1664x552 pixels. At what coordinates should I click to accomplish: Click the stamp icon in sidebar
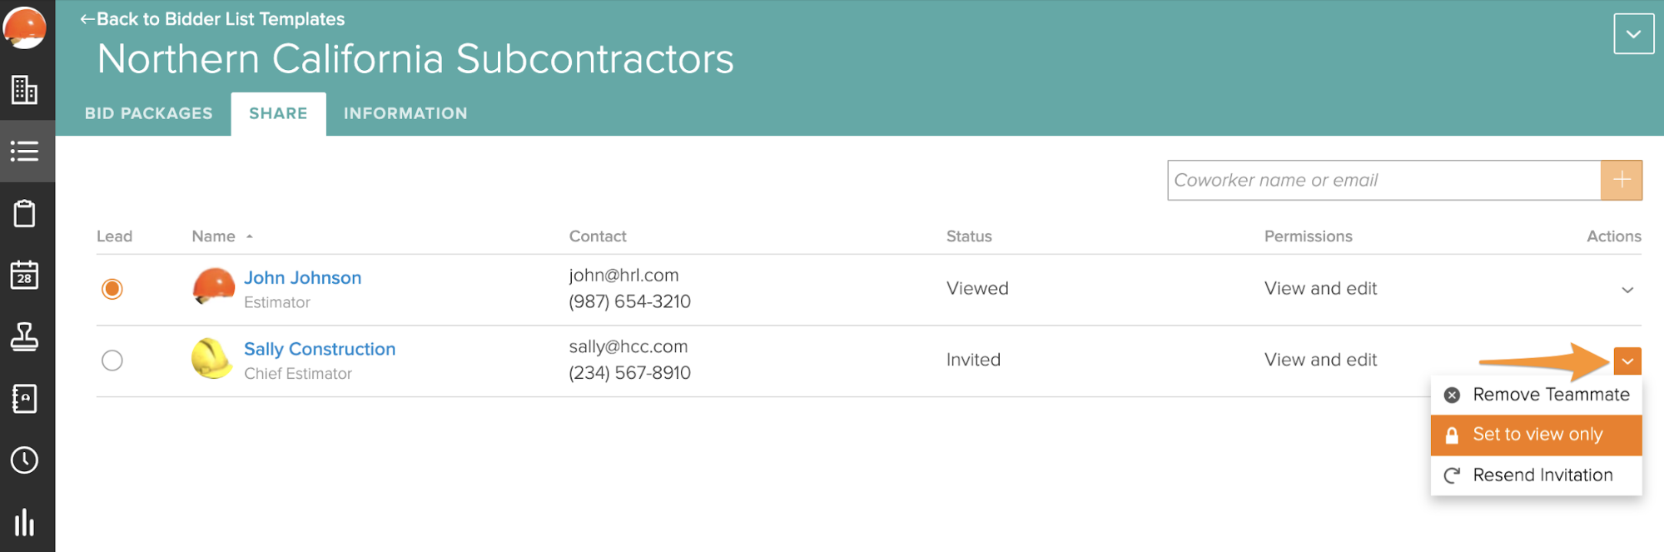tap(25, 336)
